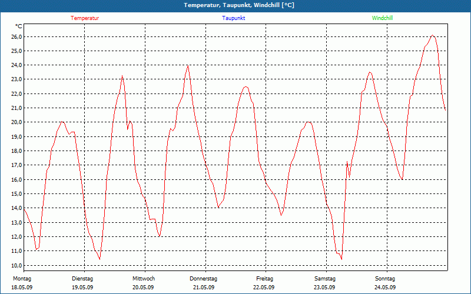Image resolution: width=471 pixels, height=294 pixels.
Task: Click the Donnerstag day label
Action: point(203,279)
